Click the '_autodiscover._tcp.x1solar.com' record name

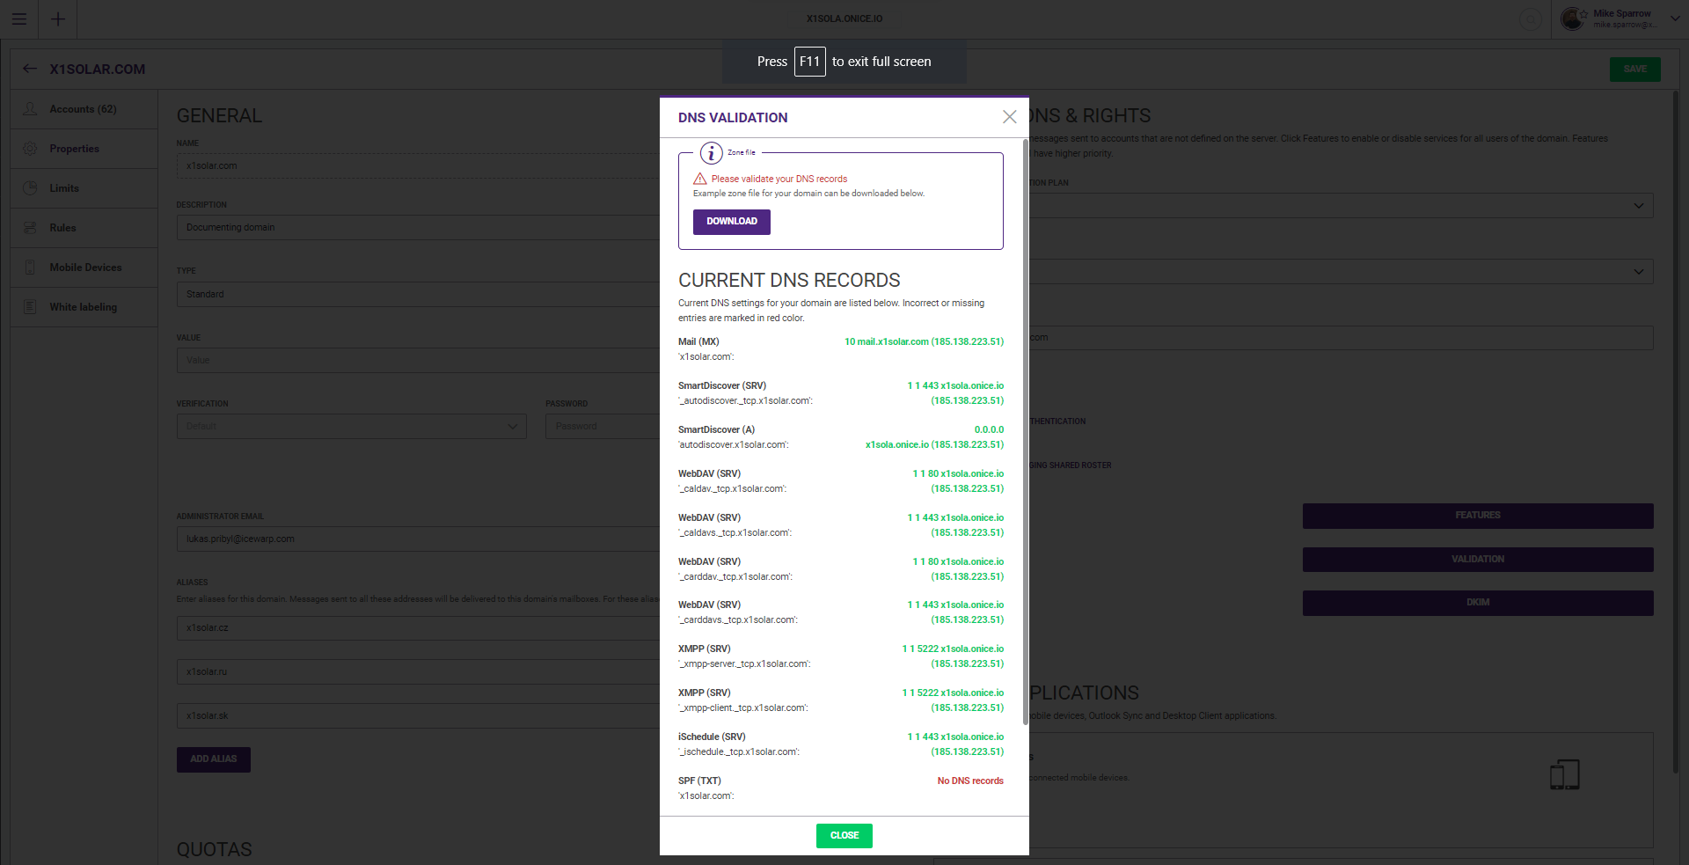tap(745, 400)
